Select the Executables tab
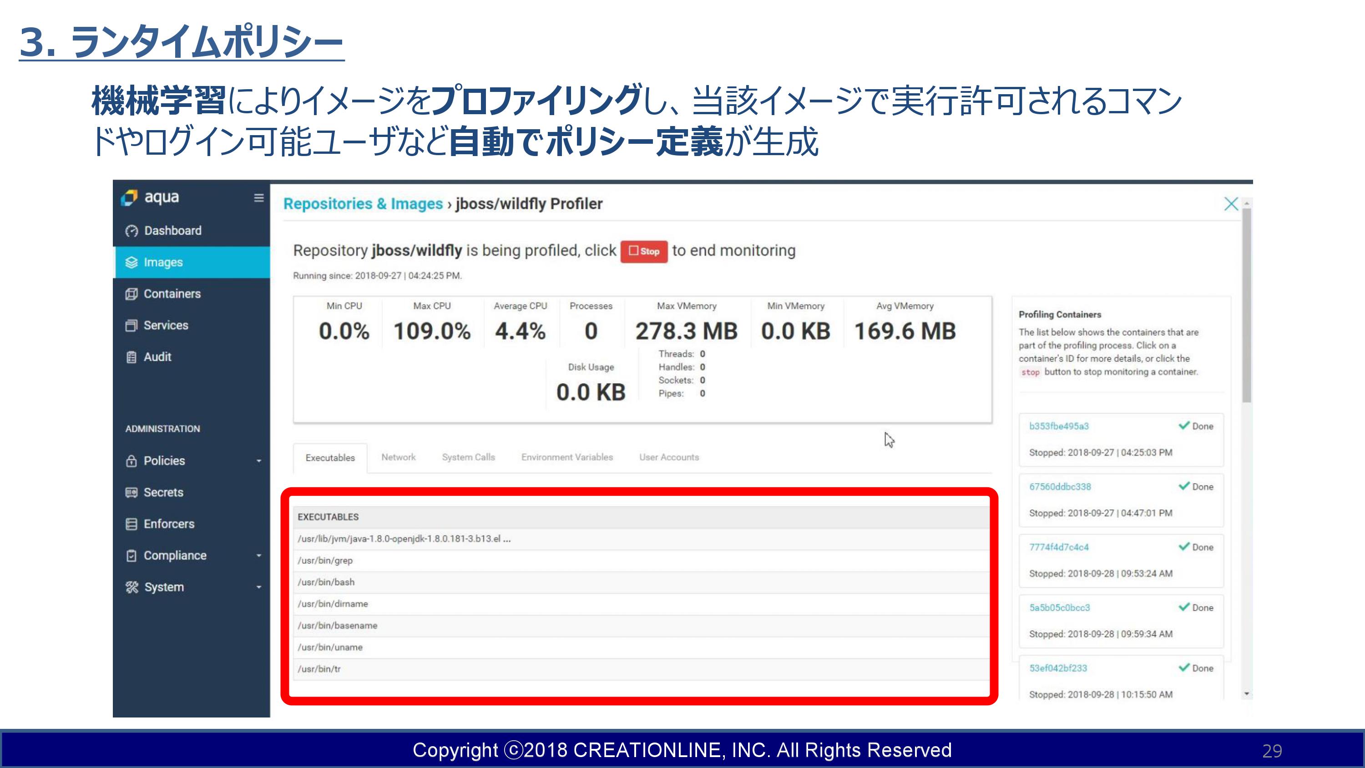Viewport: 1365px width, 768px height. pyautogui.click(x=330, y=458)
